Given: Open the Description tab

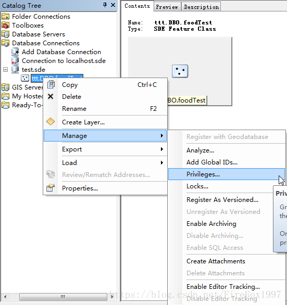Looking at the screenshot, I should [x=202, y=7].
